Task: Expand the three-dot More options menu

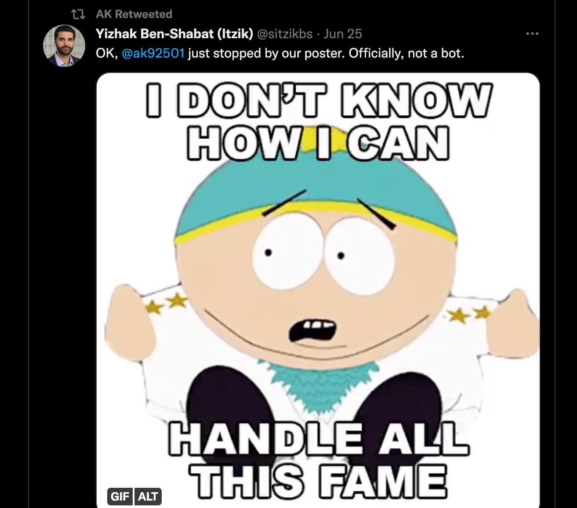Action: [x=532, y=34]
